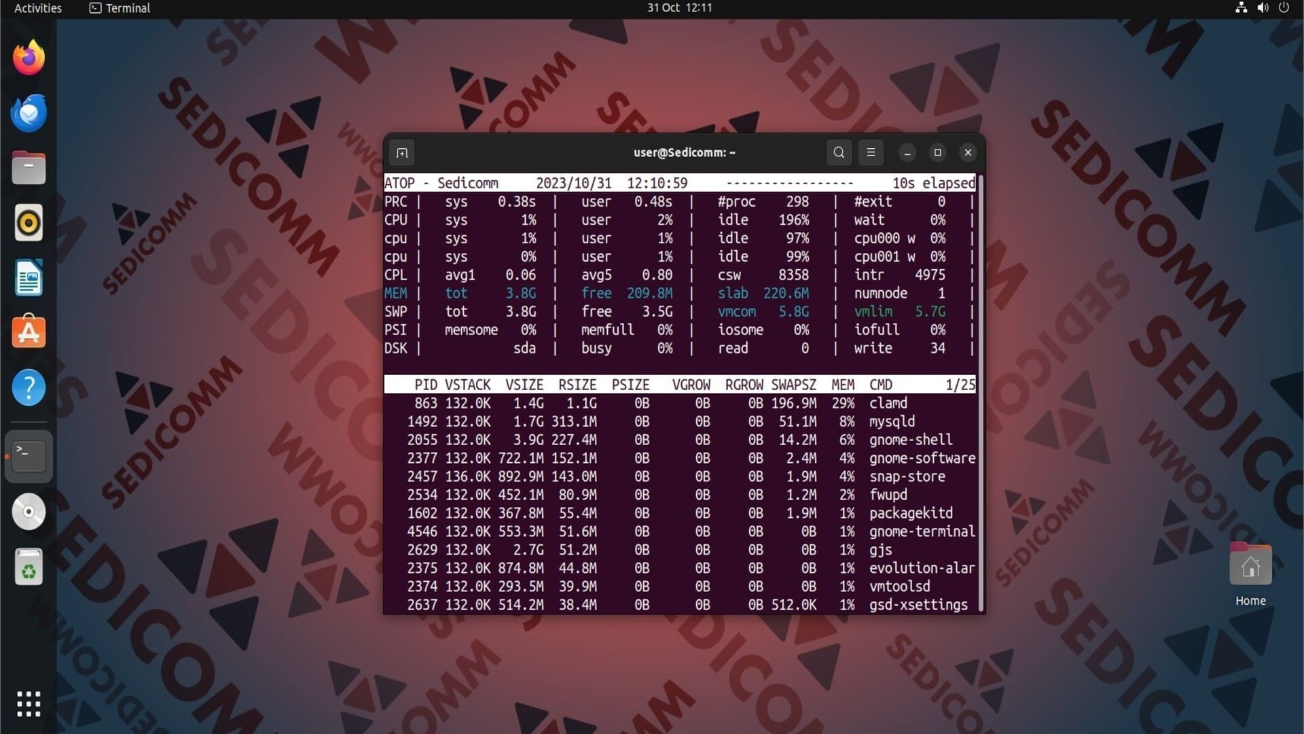Click the 'gnome-software' process name

922,458
